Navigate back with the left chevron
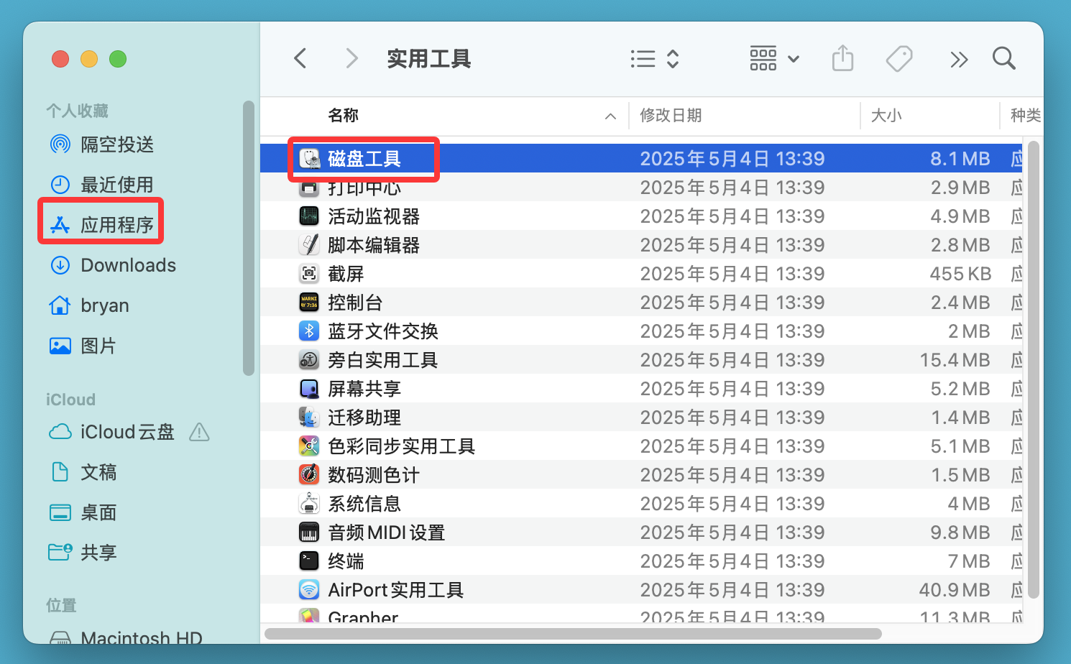The width and height of the screenshot is (1071, 664). click(x=300, y=58)
